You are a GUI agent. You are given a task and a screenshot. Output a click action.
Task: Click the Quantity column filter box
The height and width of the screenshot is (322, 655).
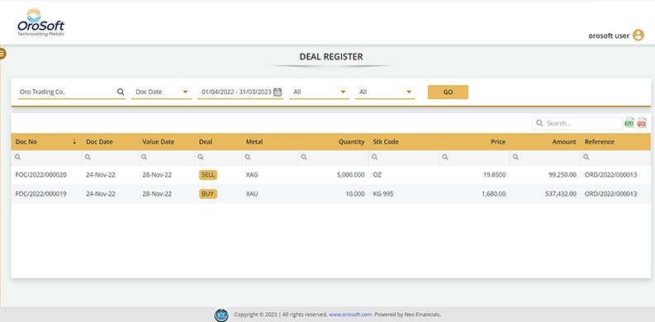pos(333,157)
